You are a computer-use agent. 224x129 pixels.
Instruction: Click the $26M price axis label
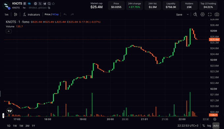tap(213, 31)
